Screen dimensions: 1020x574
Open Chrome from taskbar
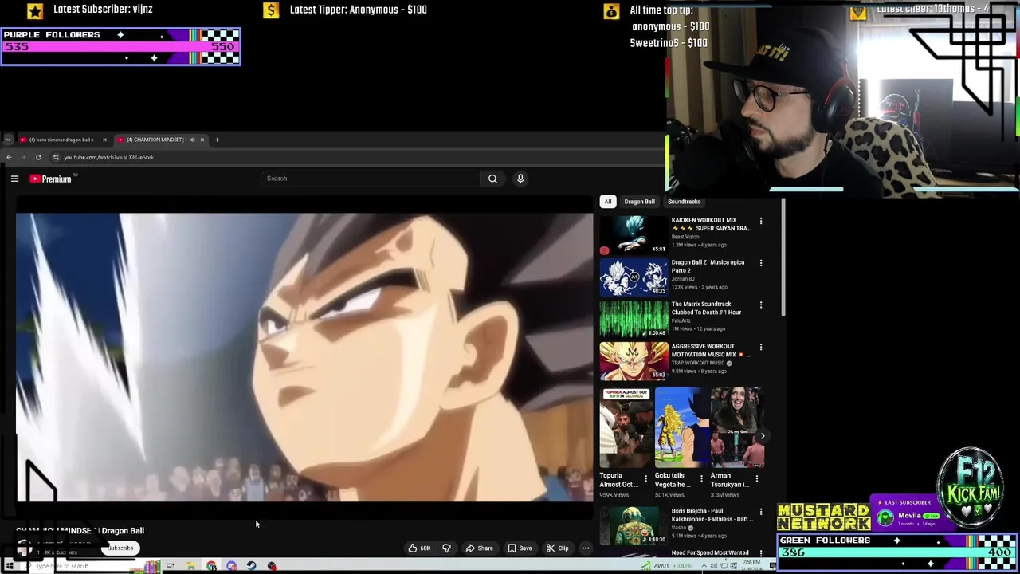click(x=211, y=566)
